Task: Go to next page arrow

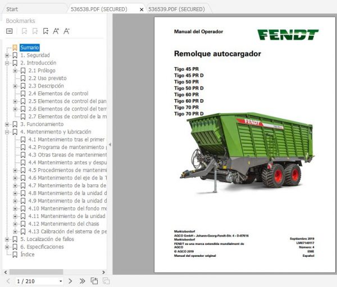Action: coord(70,281)
